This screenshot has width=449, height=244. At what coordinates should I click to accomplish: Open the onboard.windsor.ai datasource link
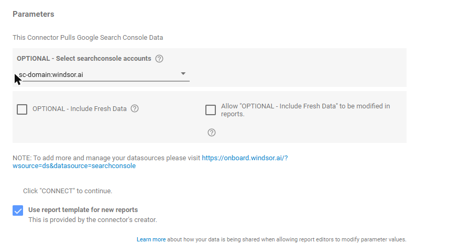click(150, 162)
